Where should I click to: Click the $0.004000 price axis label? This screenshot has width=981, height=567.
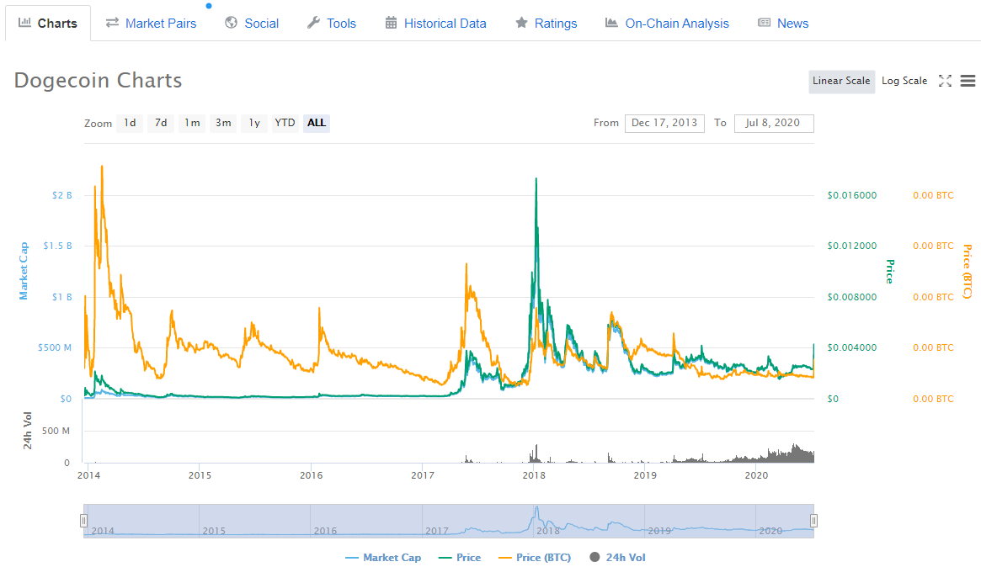(852, 347)
